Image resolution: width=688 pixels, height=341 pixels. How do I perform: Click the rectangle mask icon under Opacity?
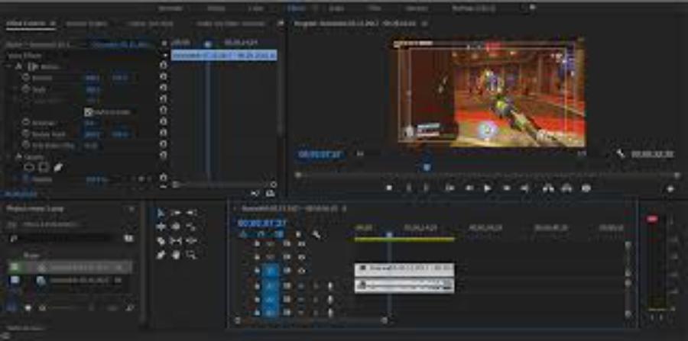[44, 167]
